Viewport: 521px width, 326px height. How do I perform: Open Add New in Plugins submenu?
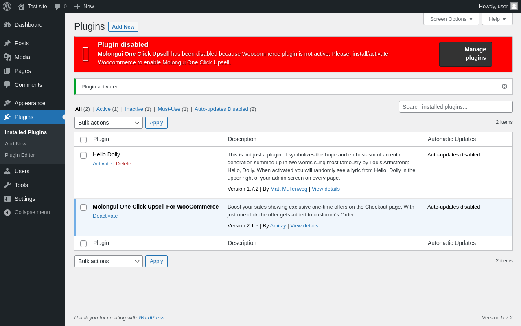click(x=15, y=144)
